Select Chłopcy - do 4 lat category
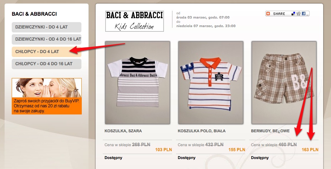The width and height of the screenshot is (331, 169). tap(47, 52)
